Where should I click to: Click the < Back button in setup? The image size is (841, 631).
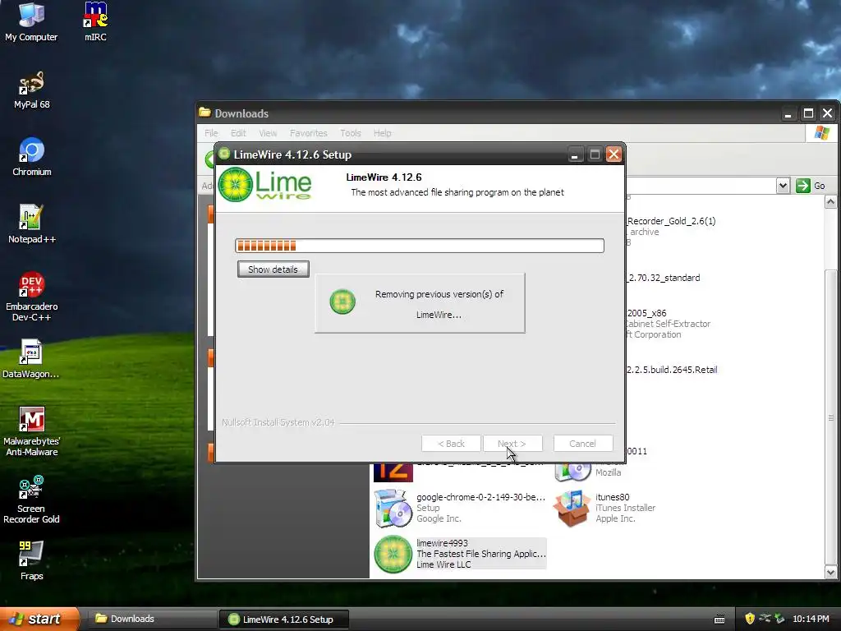[451, 444]
